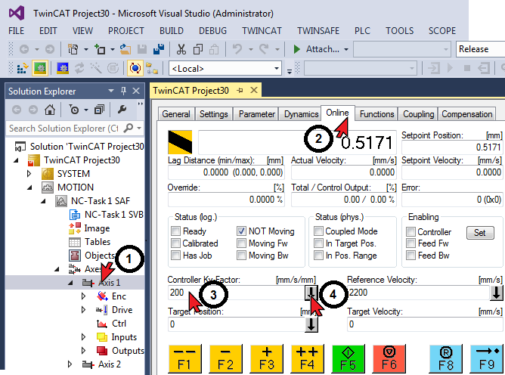Download Reference Velocity with arrow button
Viewport: 505px width, 375px height.
pyautogui.click(x=496, y=293)
